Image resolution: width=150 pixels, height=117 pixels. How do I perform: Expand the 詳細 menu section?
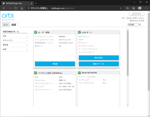click(x=27, y=50)
